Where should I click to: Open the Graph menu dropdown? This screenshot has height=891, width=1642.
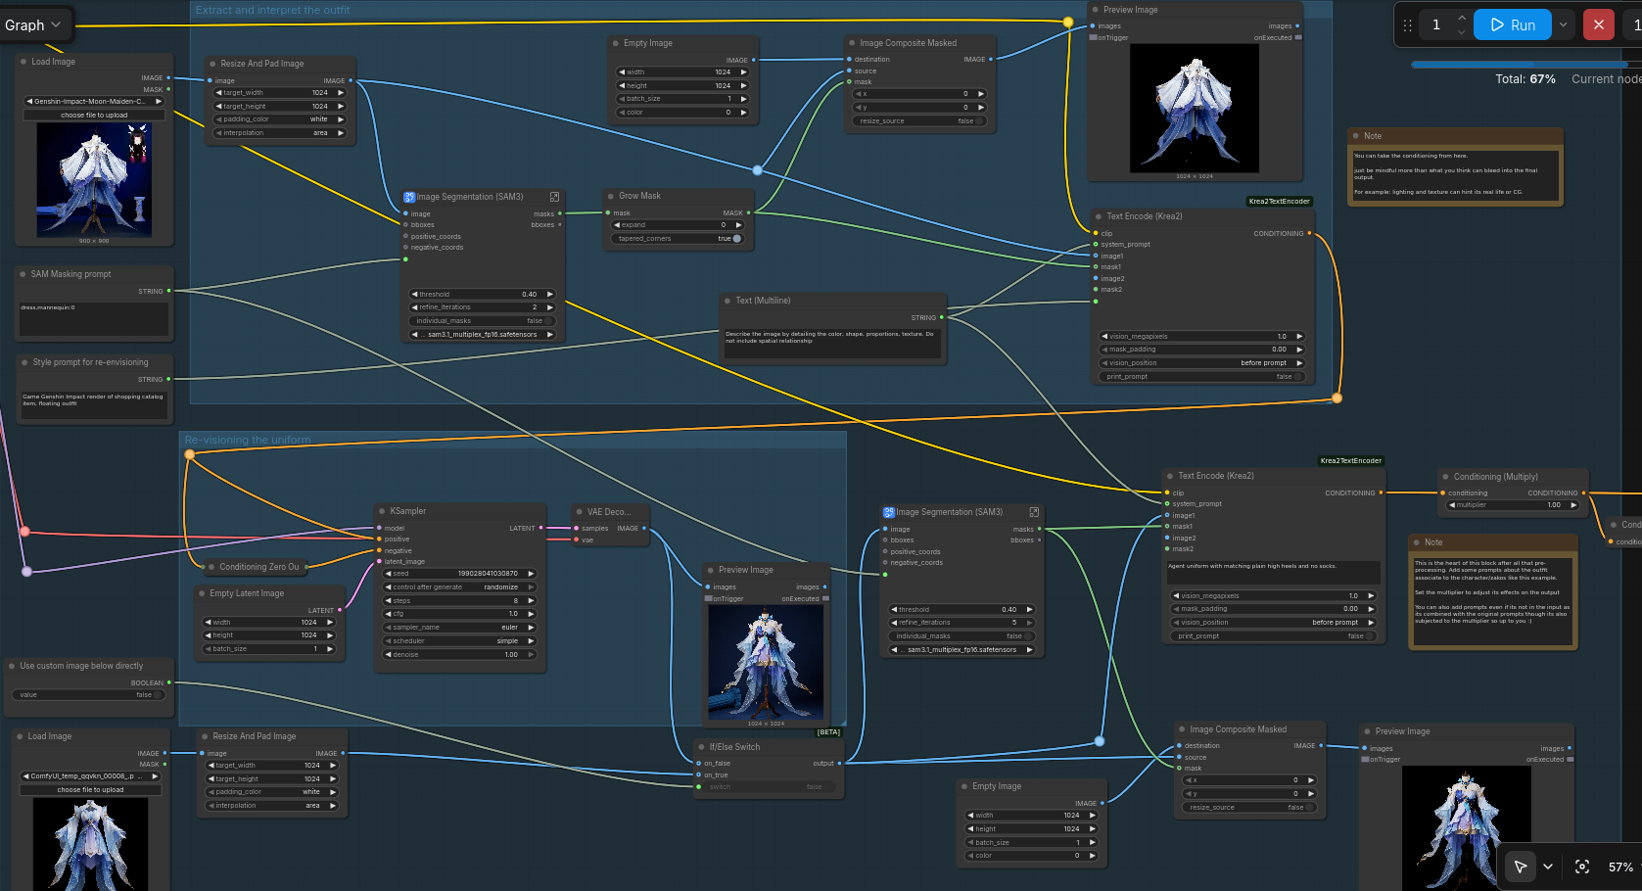point(33,25)
